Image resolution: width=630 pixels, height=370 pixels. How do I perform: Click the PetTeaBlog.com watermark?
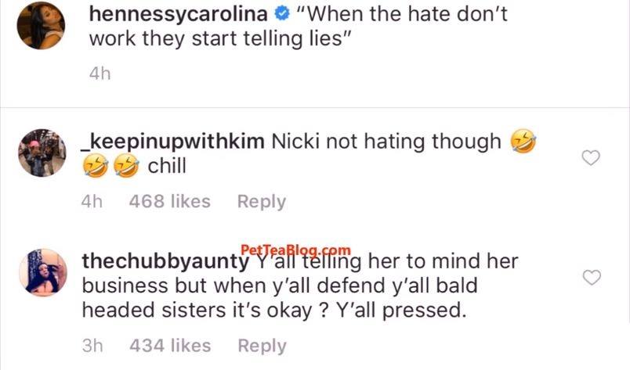295,250
